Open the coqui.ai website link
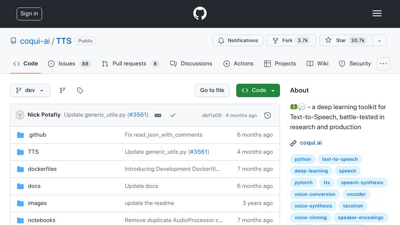 311,143
